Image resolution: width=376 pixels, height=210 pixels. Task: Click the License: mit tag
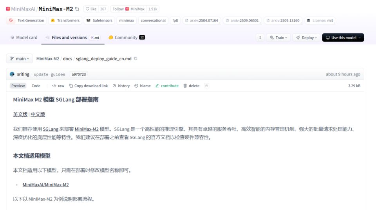(x=320, y=20)
